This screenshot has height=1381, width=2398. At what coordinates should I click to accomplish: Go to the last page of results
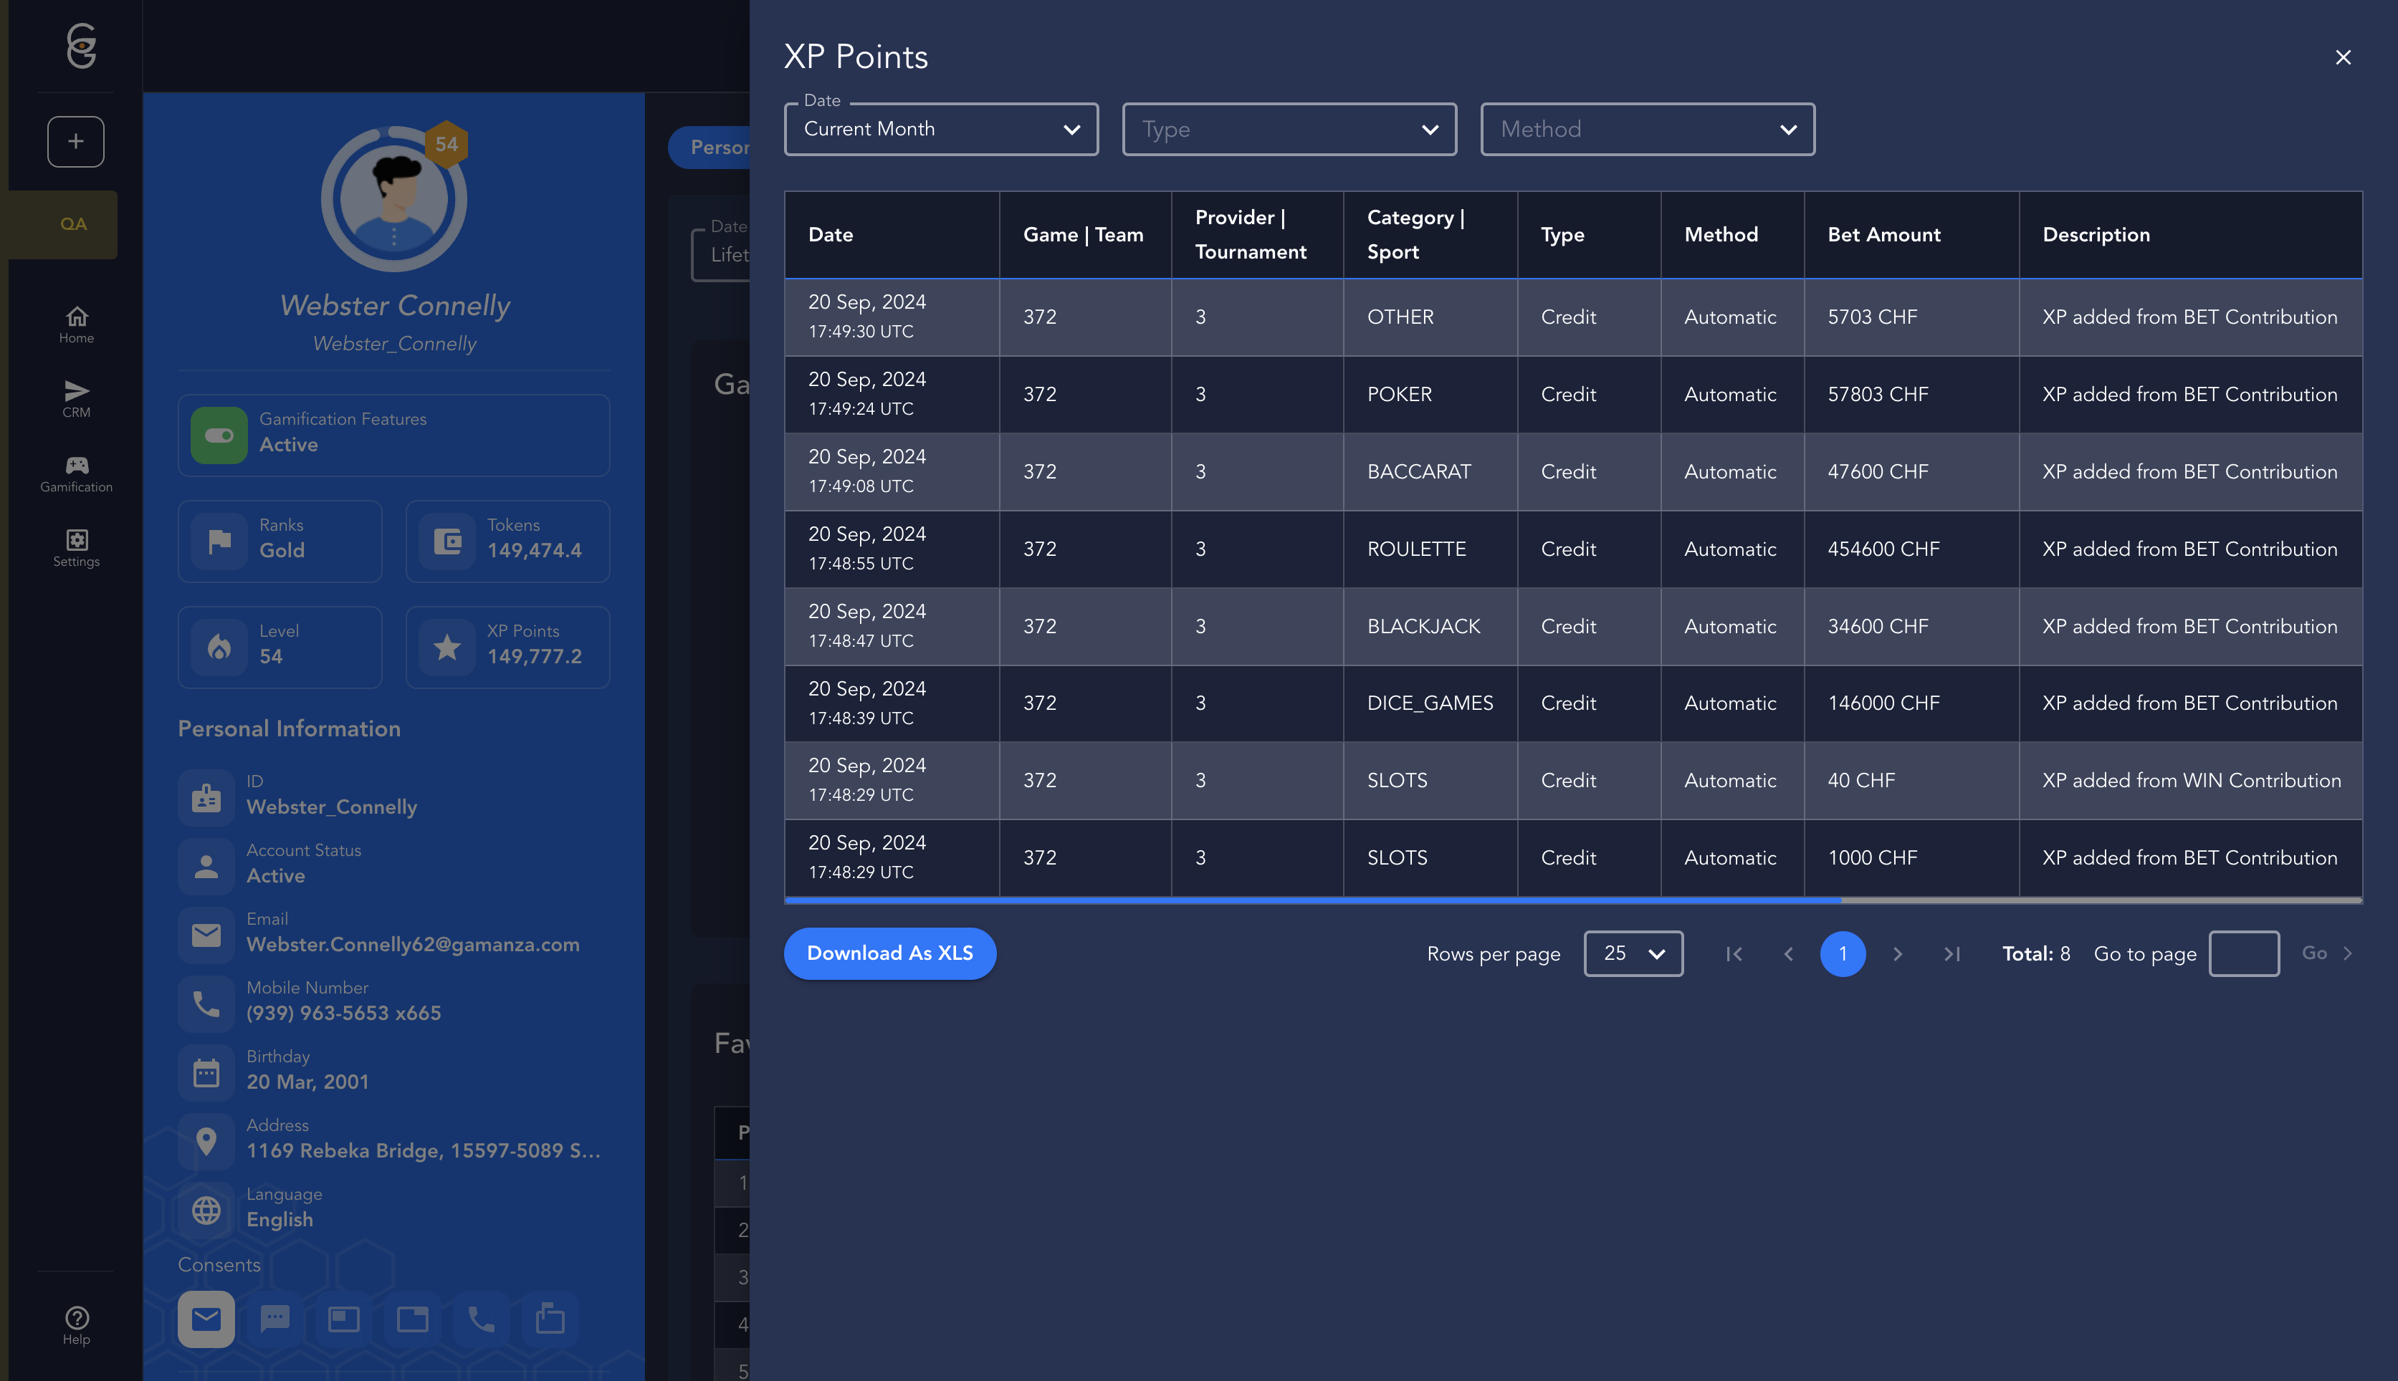(x=1951, y=954)
